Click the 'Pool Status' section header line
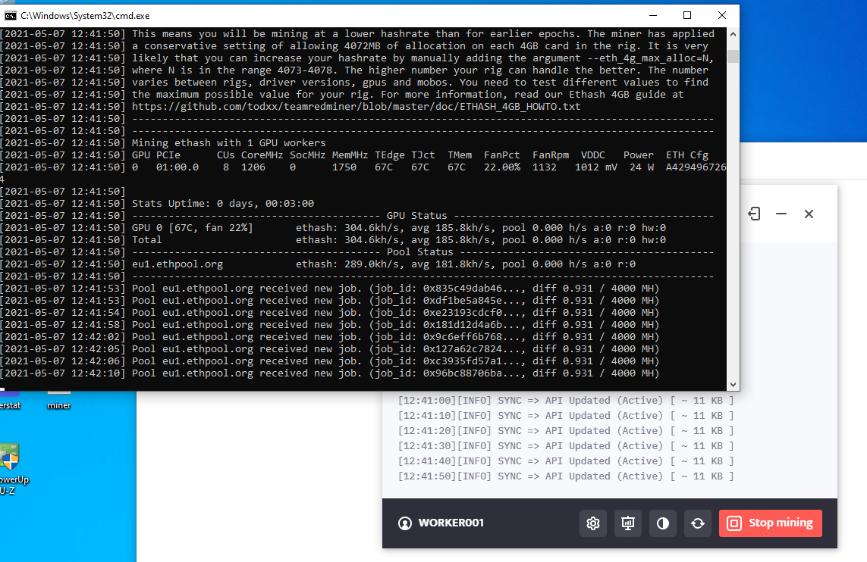Screen dimensions: 867x562 tap(423, 252)
